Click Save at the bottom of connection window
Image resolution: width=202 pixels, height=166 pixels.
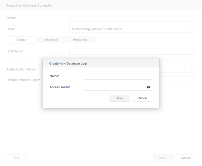point(162,158)
